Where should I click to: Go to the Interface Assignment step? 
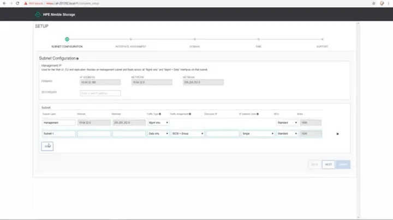tap(130, 39)
